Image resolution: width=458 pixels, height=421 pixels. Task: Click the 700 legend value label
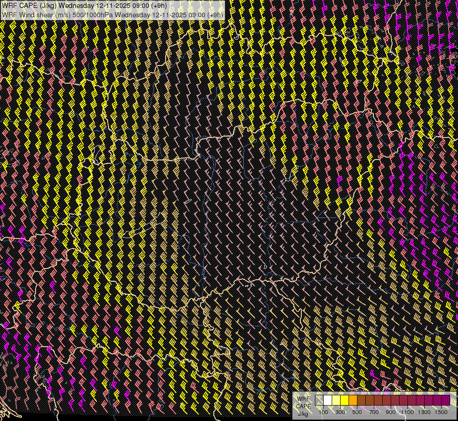pyautogui.click(x=374, y=412)
